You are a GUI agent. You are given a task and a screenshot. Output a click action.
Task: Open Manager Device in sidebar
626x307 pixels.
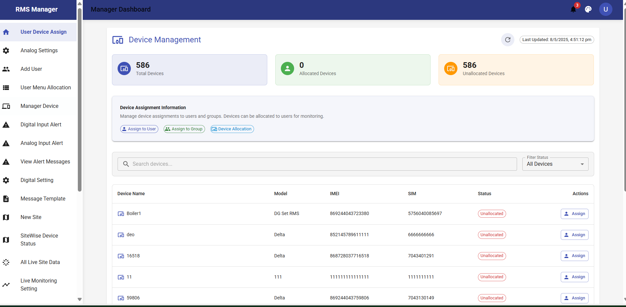tap(38, 106)
